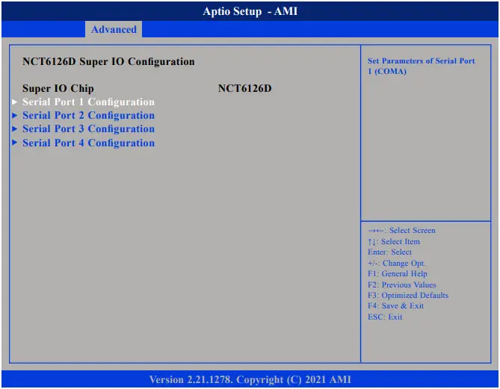Click the Super IO Chip label
The image size is (500, 389).
[x=58, y=89]
